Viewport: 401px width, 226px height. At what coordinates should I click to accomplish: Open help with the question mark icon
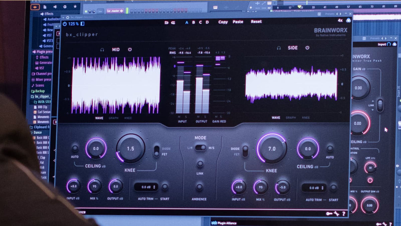(x=344, y=214)
